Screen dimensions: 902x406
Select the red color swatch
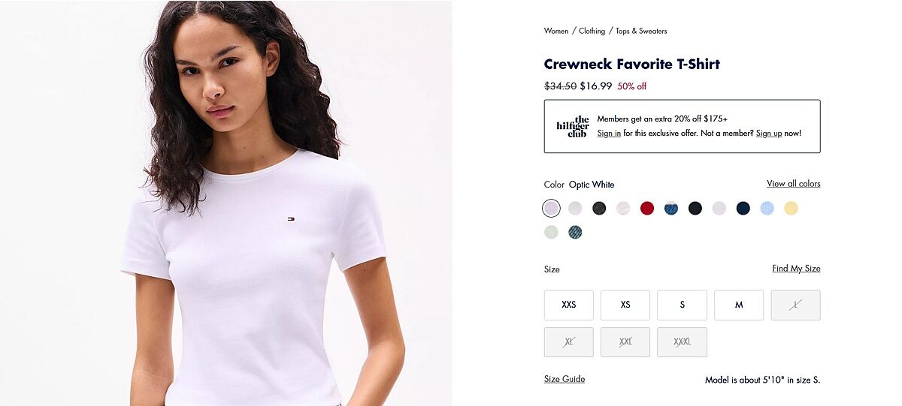[x=647, y=209]
